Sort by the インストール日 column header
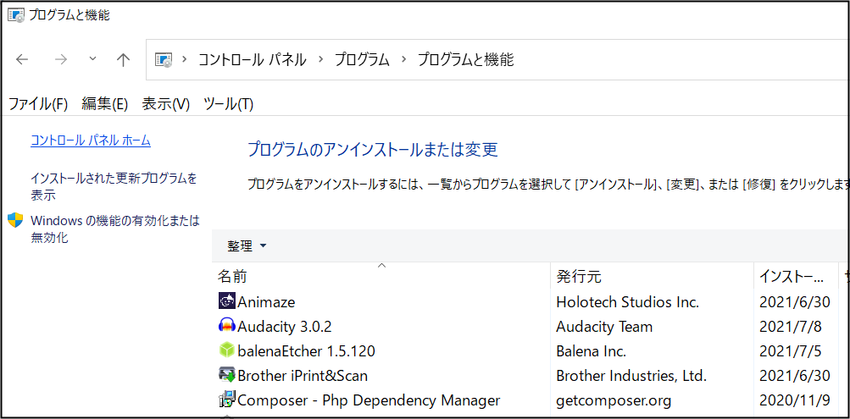850x419 pixels. click(796, 277)
